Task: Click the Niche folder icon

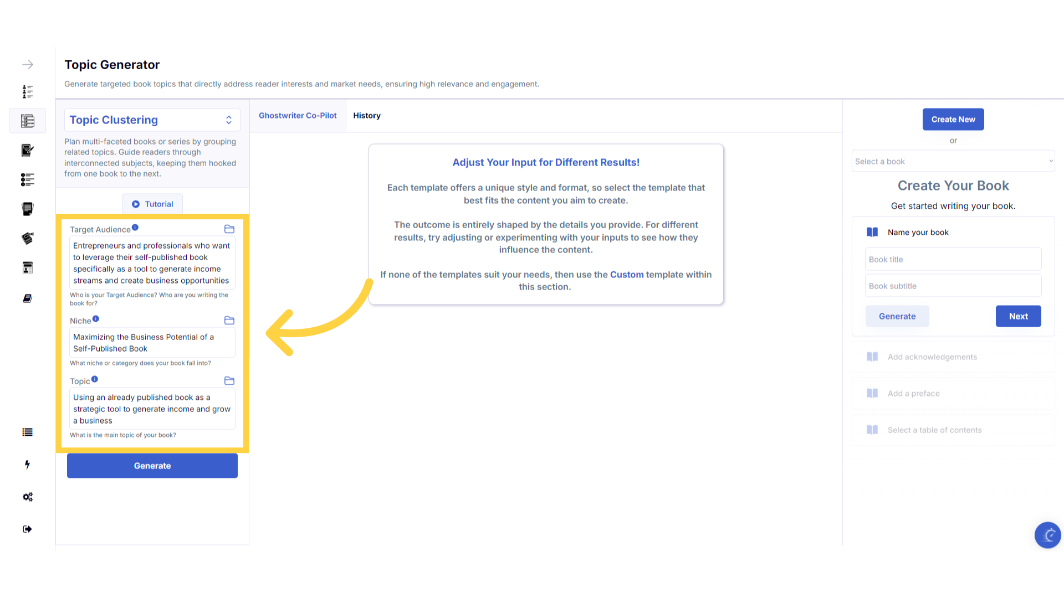Action: tap(229, 321)
